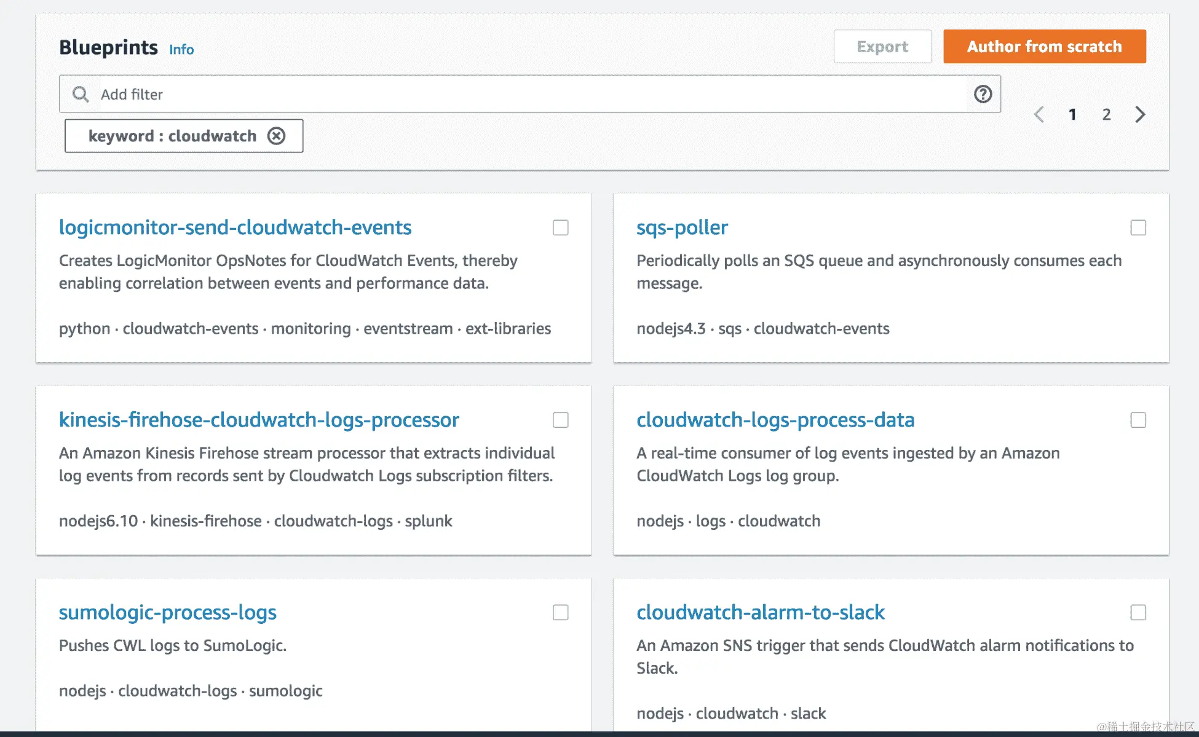Enable the sumologic-process-logs checkbox
1199x737 pixels.
(560, 612)
